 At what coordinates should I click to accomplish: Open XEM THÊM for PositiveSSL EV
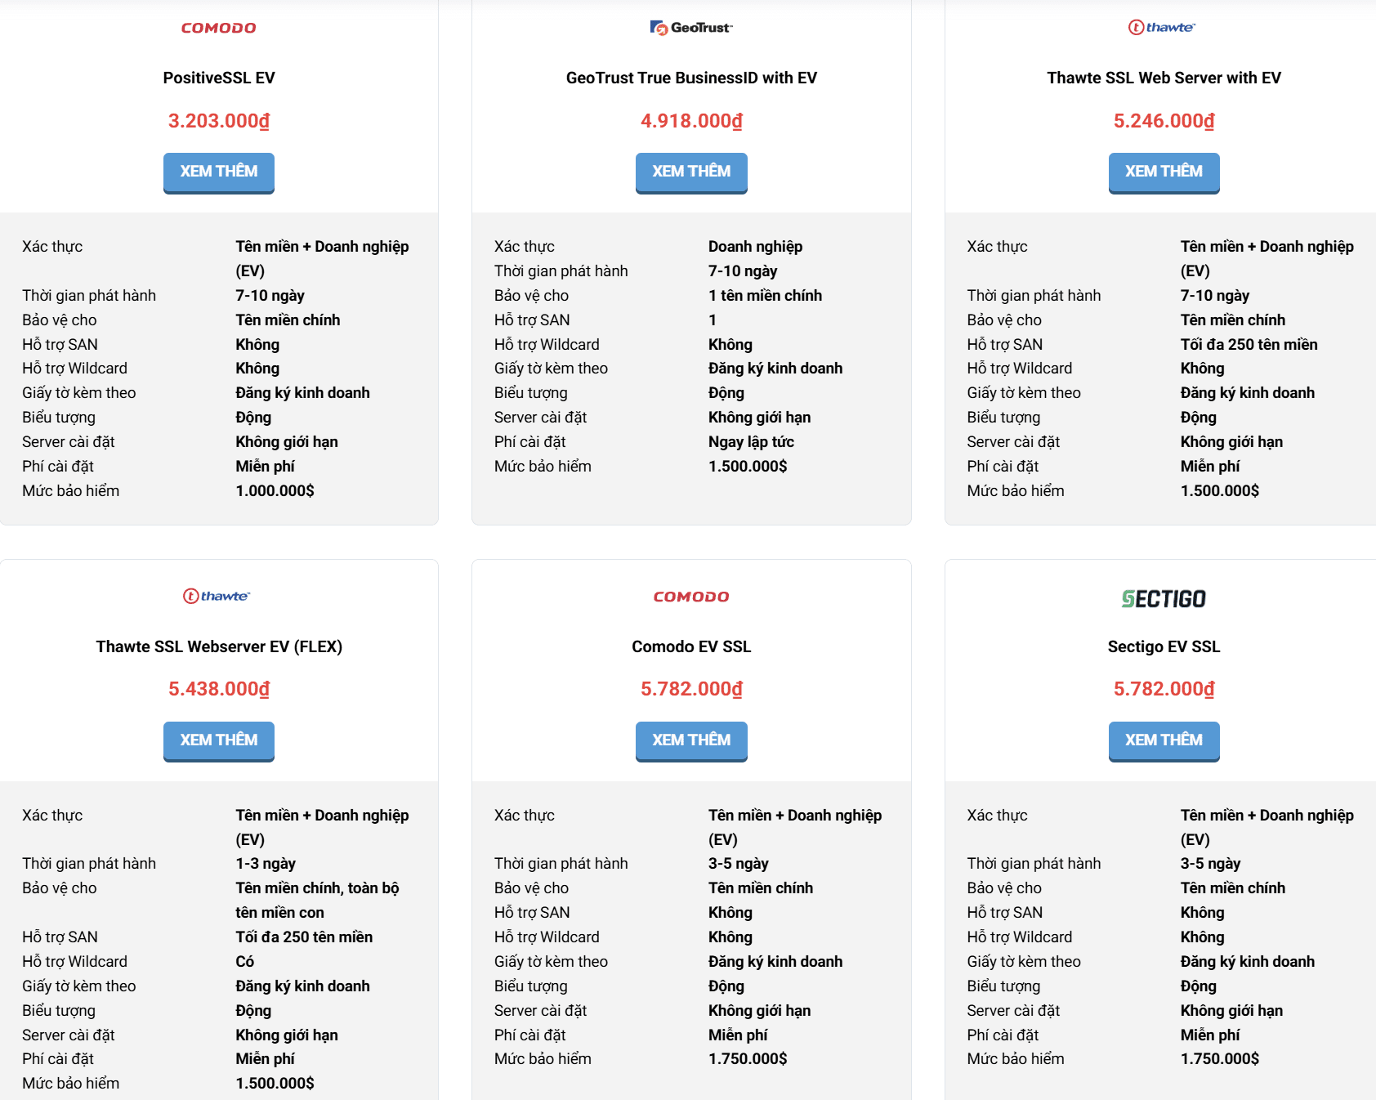219,172
